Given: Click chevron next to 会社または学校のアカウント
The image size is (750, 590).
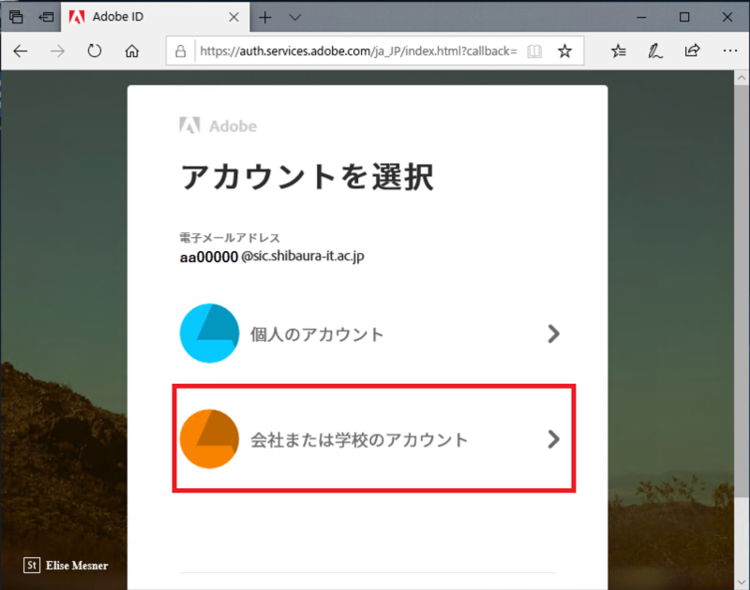Looking at the screenshot, I should coord(553,439).
